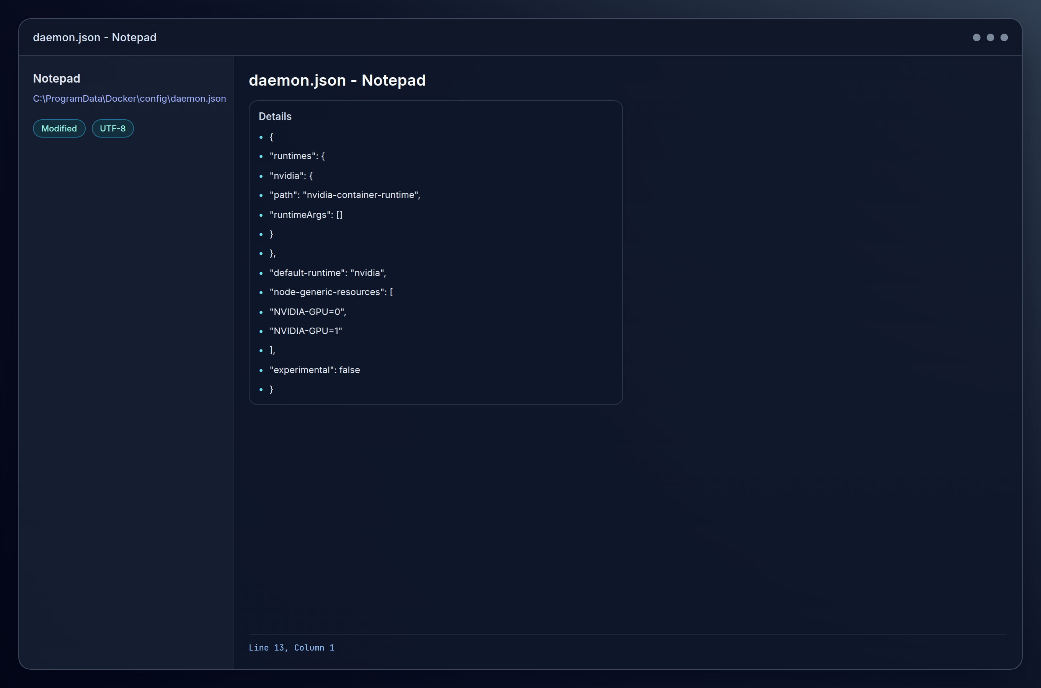Select the Notepad sidebar heading
Viewport: 1041px width, 688px height.
click(56, 78)
